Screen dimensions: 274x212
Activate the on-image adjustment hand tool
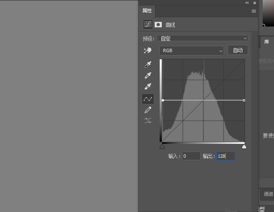148,50
